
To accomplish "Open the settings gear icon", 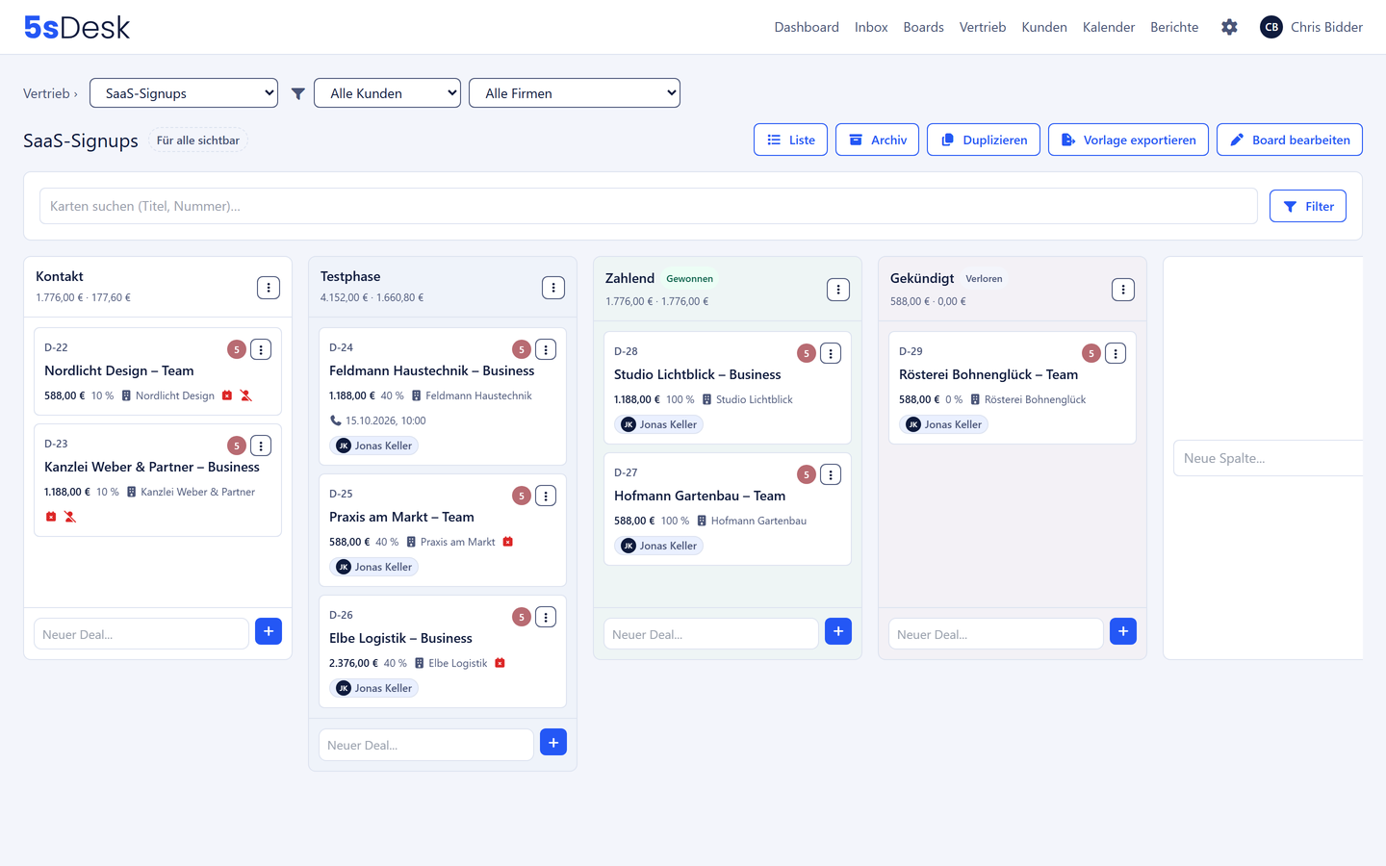I will click(1229, 27).
